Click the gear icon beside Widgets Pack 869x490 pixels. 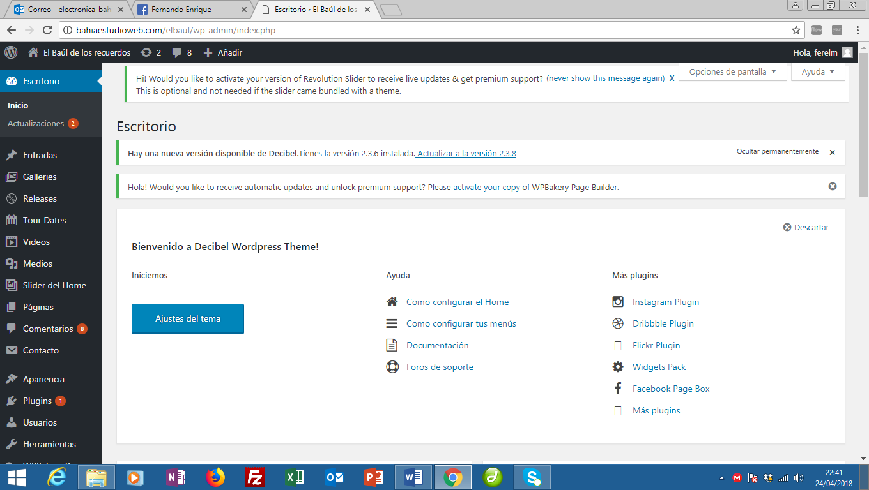[x=618, y=367]
